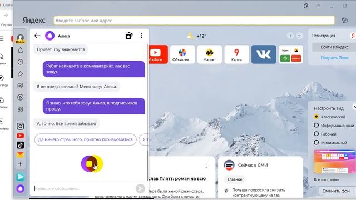
Task: Click Получить Плюс link
Action: 334,58
